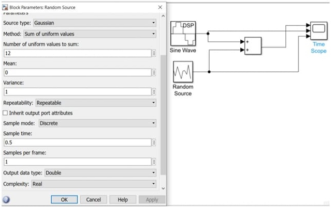Click the Mean input field

click(x=77, y=73)
